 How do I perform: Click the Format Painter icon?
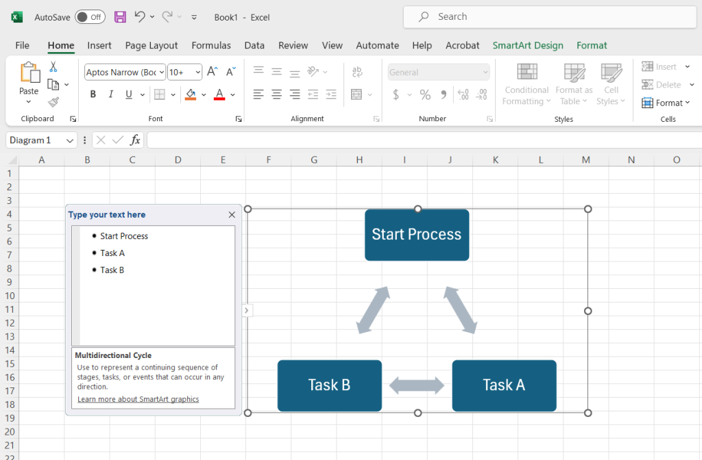pos(52,102)
